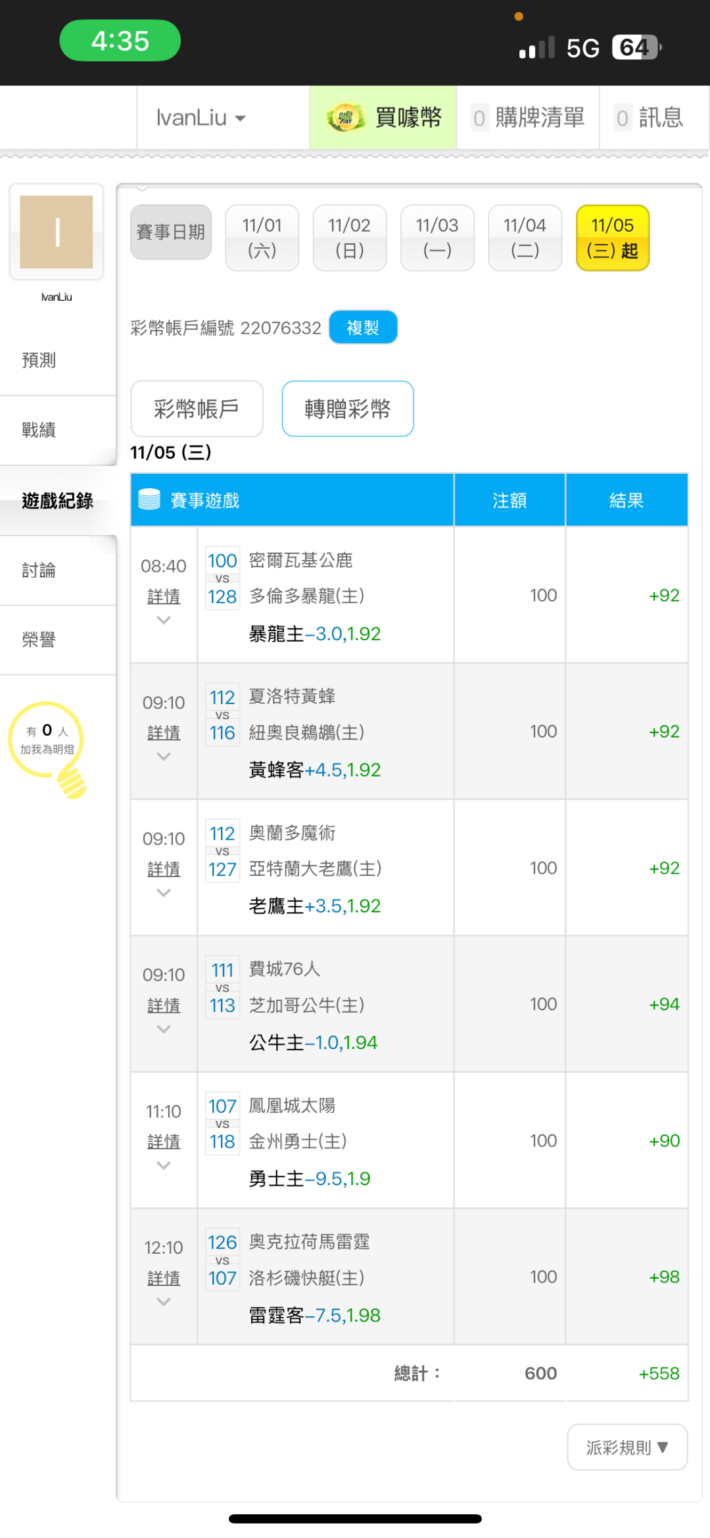Click the 轉贈彩幣 transfer button

coord(348,409)
